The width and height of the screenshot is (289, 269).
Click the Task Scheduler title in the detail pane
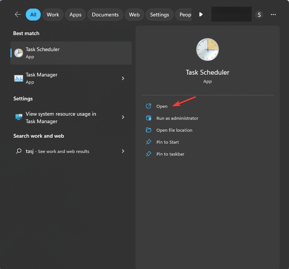208,72
